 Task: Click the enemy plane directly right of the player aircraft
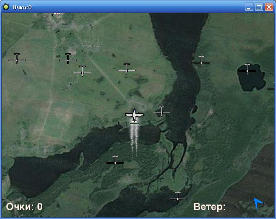click(161, 111)
